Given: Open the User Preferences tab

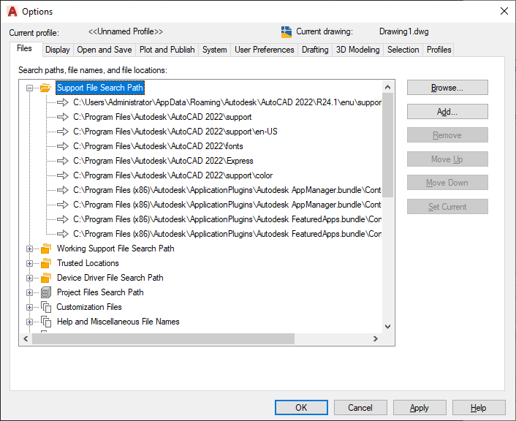Looking at the screenshot, I should (265, 50).
